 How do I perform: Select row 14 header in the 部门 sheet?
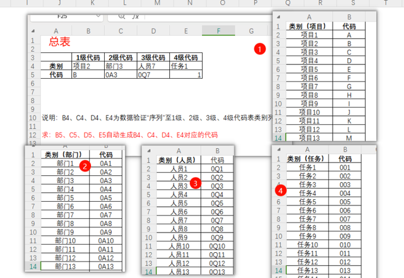point(33,267)
